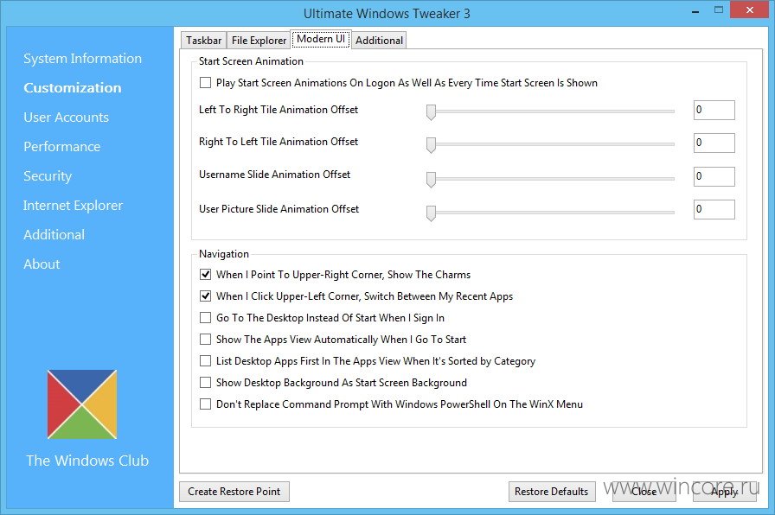Check Don't Replace Command Prompt With PowerShell

coord(205,404)
